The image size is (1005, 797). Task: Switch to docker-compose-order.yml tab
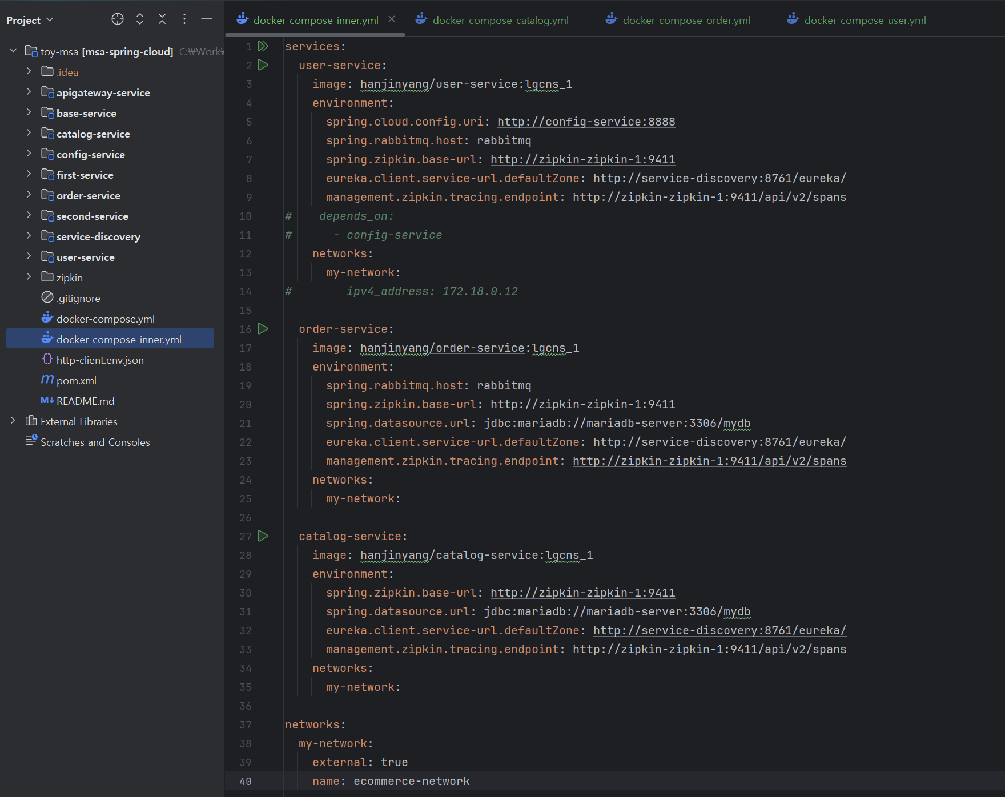686,21
